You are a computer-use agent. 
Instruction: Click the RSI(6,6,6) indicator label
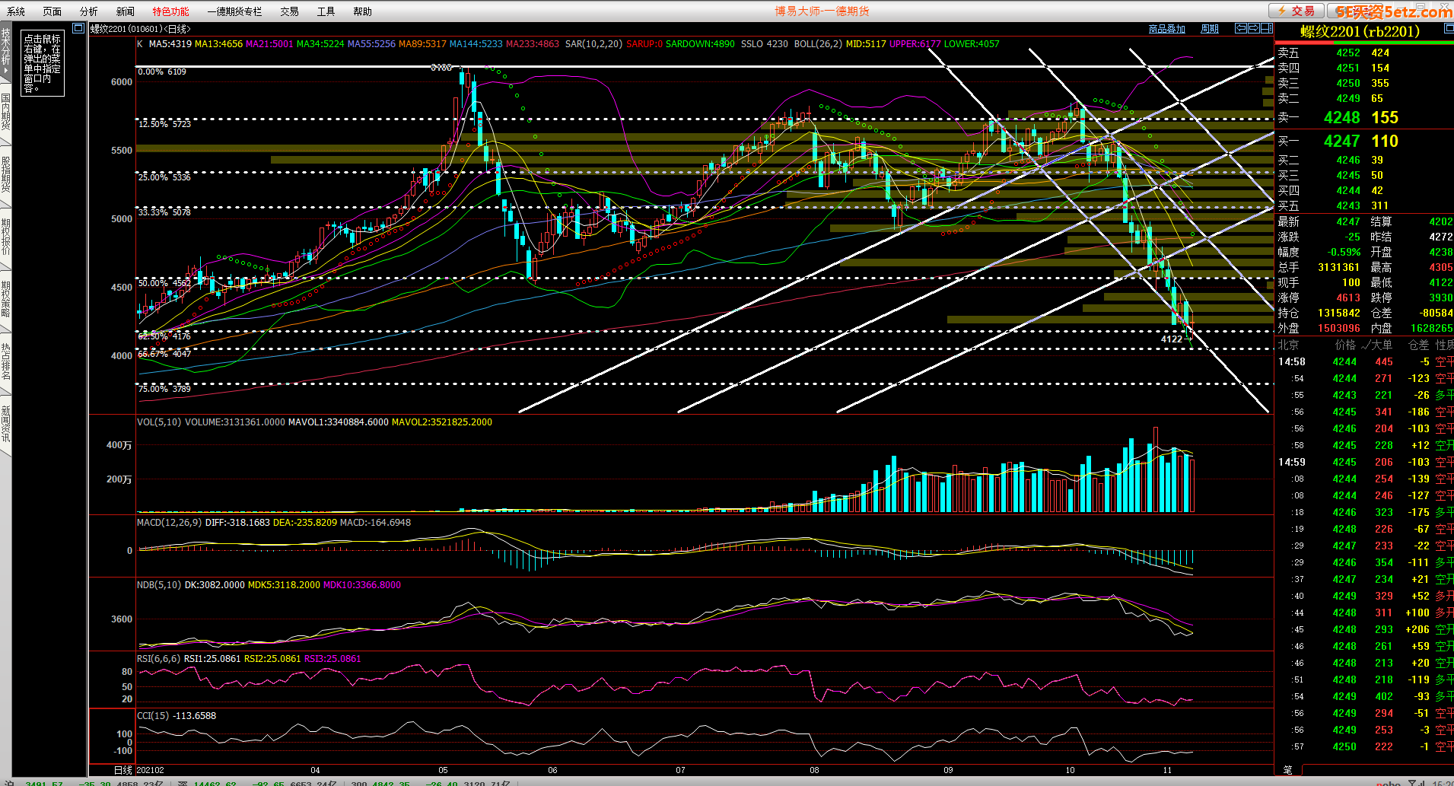click(158, 659)
